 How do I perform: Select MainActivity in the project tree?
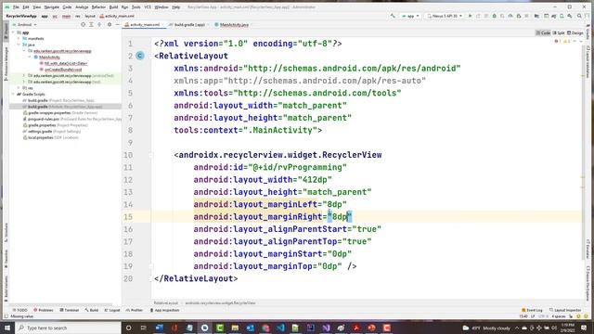(49, 58)
